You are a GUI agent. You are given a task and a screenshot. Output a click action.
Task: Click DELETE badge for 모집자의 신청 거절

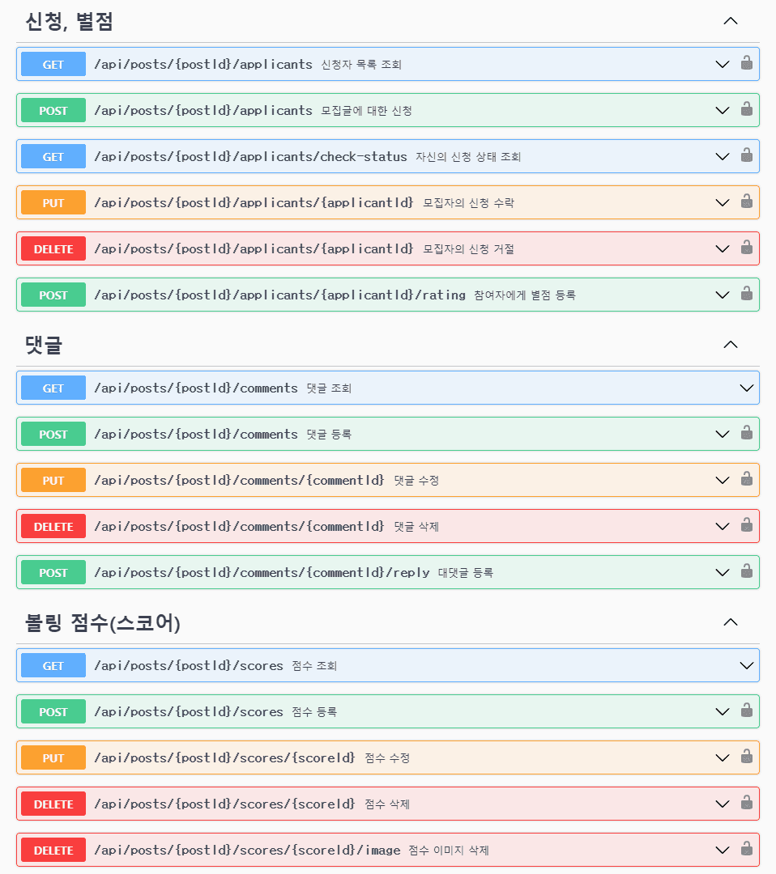(x=53, y=249)
